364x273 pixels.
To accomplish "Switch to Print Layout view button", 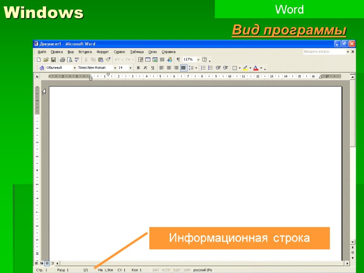I will coord(47,263).
